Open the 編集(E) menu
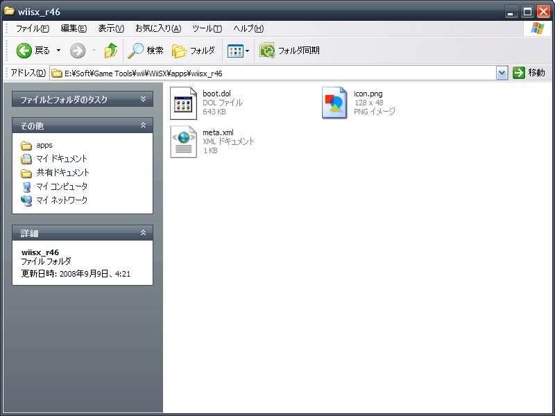This screenshot has height=416, width=555. click(x=74, y=28)
